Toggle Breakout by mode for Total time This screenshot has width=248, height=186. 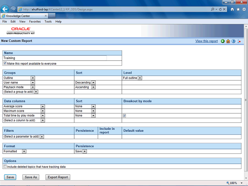(x=124, y=115)
